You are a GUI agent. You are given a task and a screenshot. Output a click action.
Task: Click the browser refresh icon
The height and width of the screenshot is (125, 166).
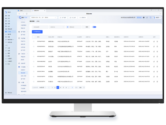[x=27, y=14]
